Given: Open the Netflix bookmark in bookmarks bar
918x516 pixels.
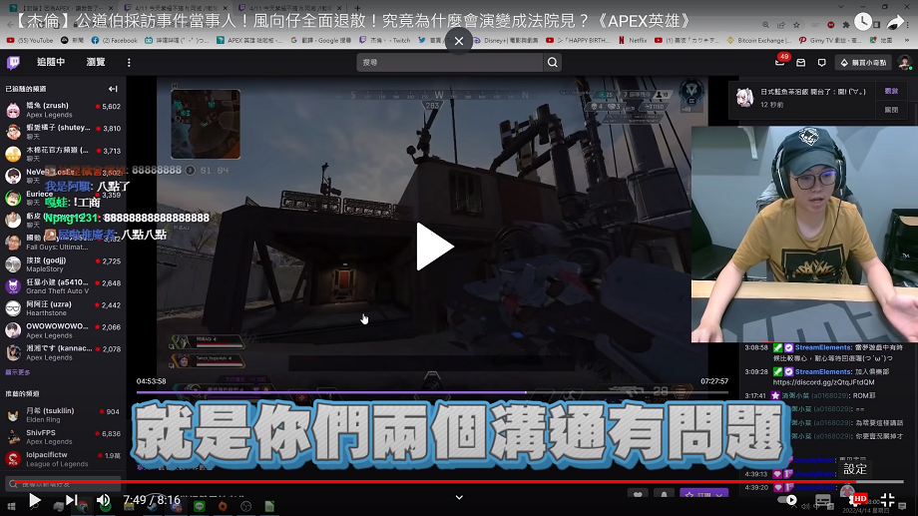Looking at the screenshot, I should point(633,40).
